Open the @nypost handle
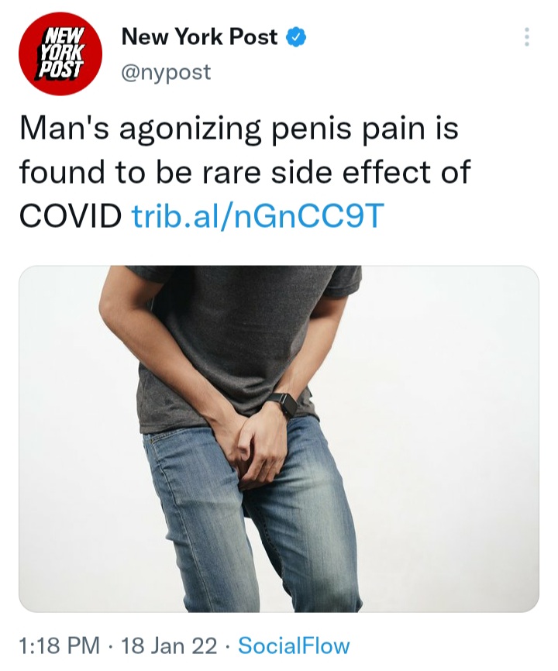The width and height of the screenshot is (558, 671). pos(166,72)
